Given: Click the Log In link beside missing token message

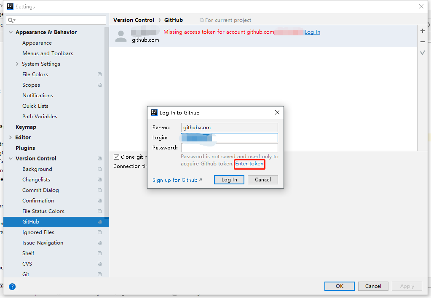Looking at the screenshot, I should [312, 32].
